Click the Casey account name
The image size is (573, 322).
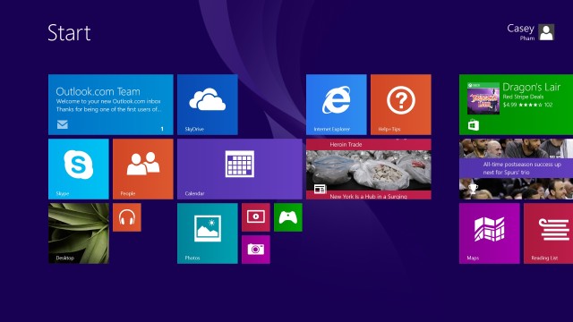pos(520,29)
